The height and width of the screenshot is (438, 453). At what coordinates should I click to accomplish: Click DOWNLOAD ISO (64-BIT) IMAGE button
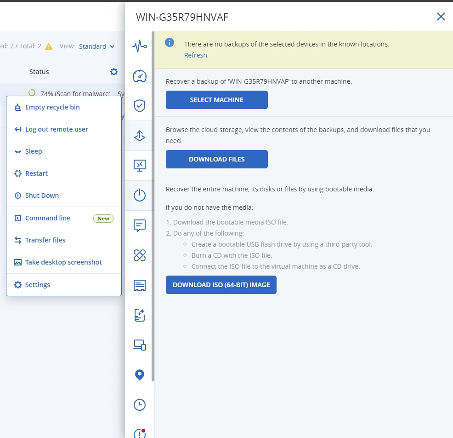pos(221,285)
